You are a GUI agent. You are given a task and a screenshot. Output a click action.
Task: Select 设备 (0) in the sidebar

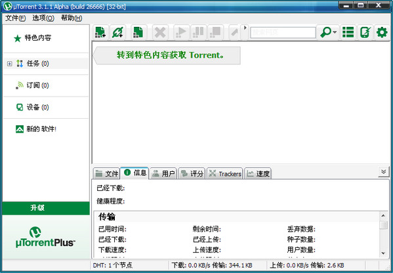coord(37,107)
